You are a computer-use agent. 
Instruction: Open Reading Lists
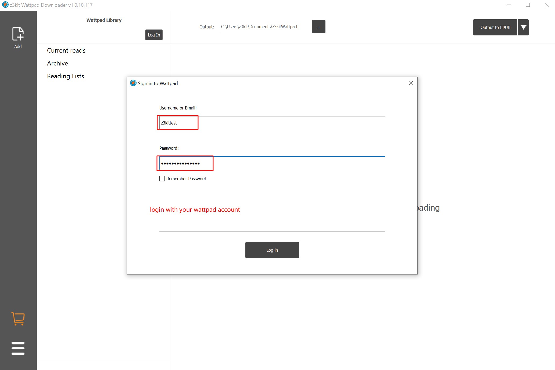point(66,76)
